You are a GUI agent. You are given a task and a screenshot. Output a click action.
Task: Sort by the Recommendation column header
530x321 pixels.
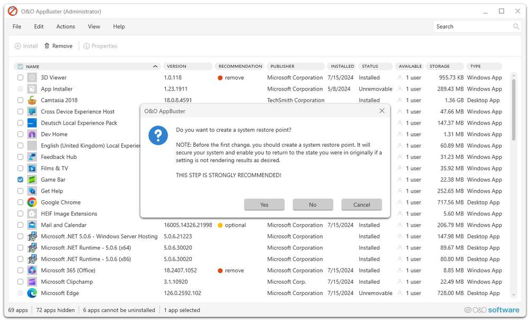pos(240,67)
